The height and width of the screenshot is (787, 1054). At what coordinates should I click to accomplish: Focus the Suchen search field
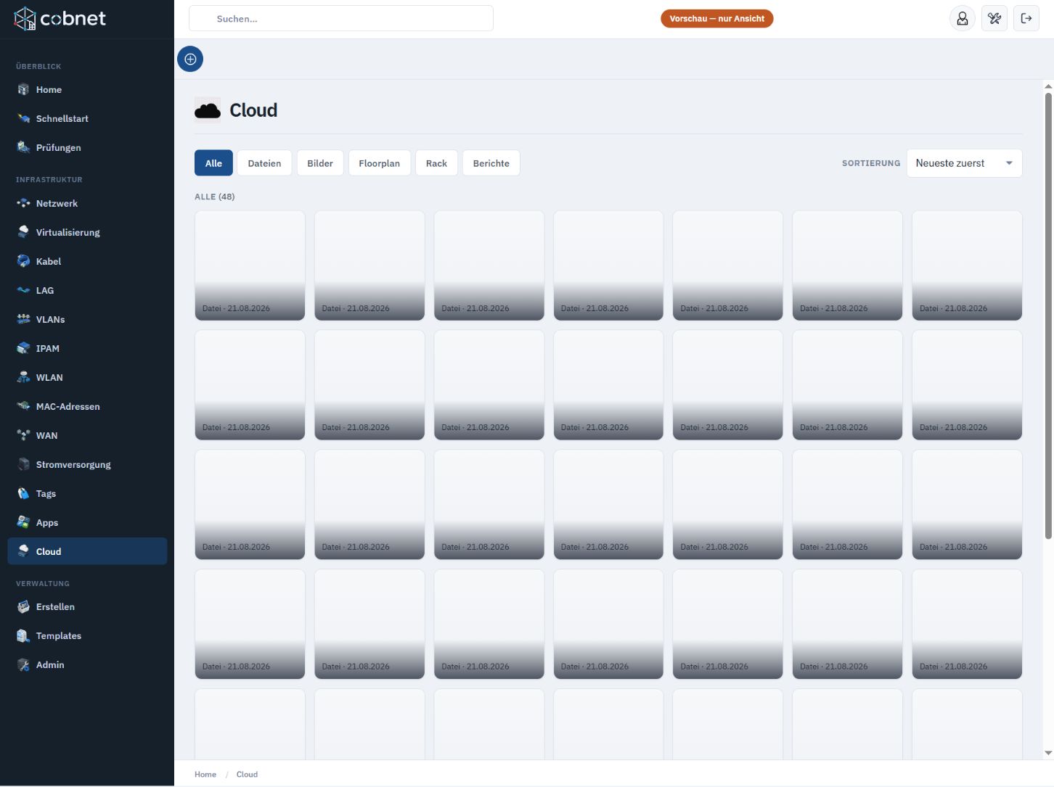(x=341, y=19)
